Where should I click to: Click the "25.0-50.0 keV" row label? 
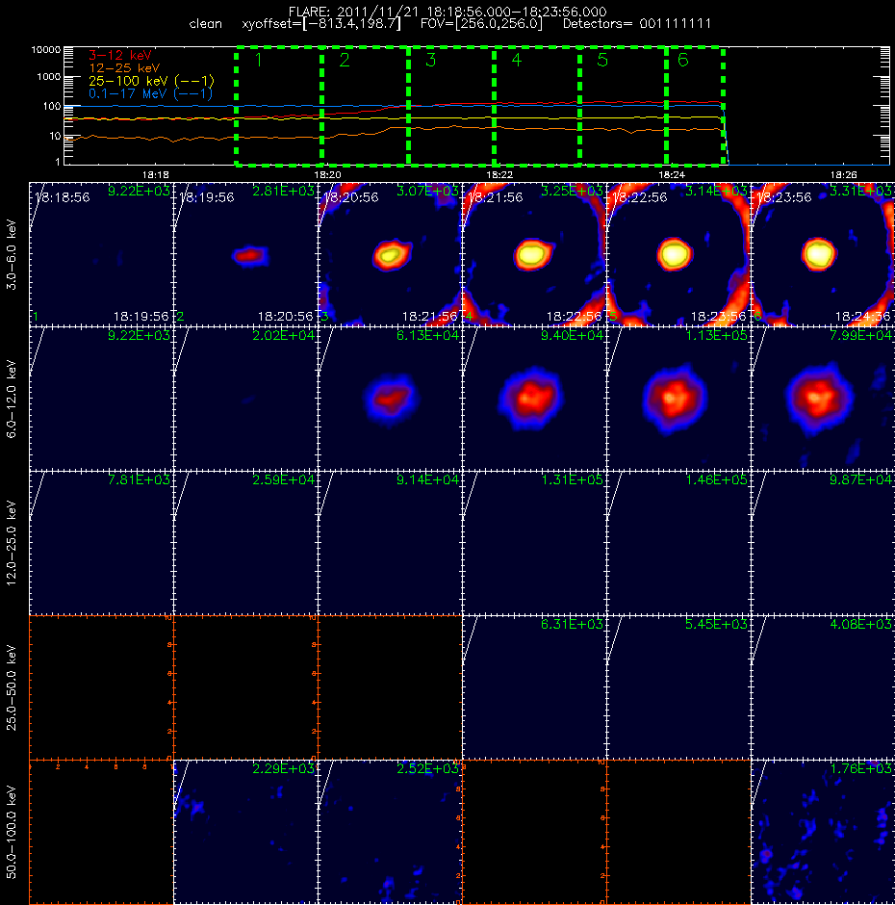click(x=12, y=687)
